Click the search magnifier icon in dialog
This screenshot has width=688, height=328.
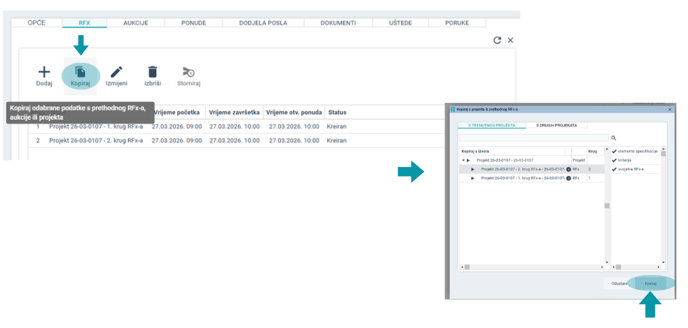(614, 138)
